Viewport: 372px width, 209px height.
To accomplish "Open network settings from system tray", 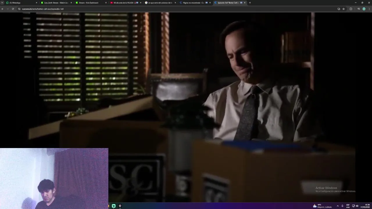I will coord(353,206).
